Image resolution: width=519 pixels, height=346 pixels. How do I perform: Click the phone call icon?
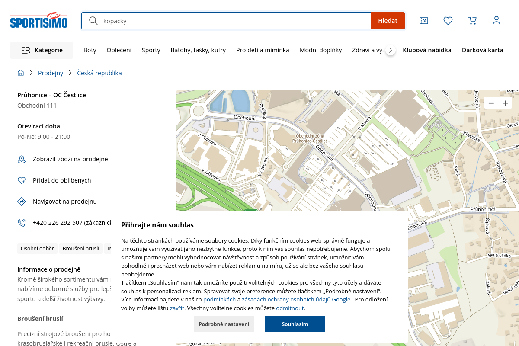(22, 223)
